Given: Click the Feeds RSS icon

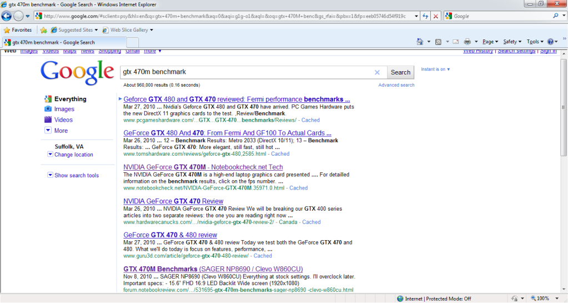Looking at the screenshot, I should 438,42.
